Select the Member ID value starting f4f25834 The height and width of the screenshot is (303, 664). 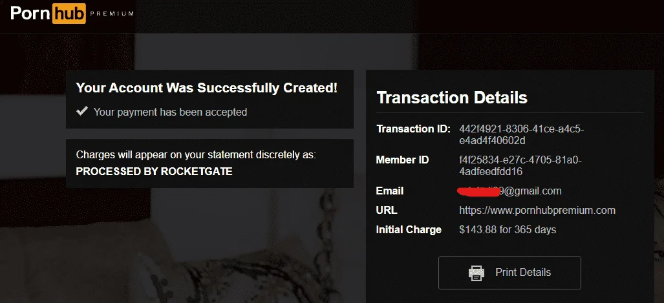point(520,166)
